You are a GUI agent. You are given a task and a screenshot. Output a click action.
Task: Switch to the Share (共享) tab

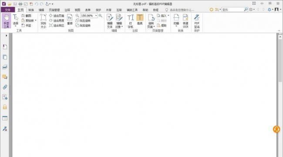click(109, 10)
